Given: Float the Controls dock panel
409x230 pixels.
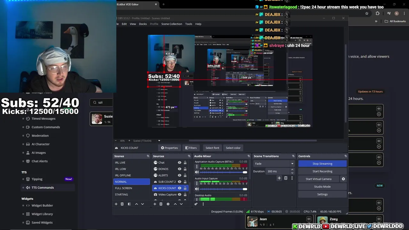Looking at the screenshot, I should (x=345, y=156).
